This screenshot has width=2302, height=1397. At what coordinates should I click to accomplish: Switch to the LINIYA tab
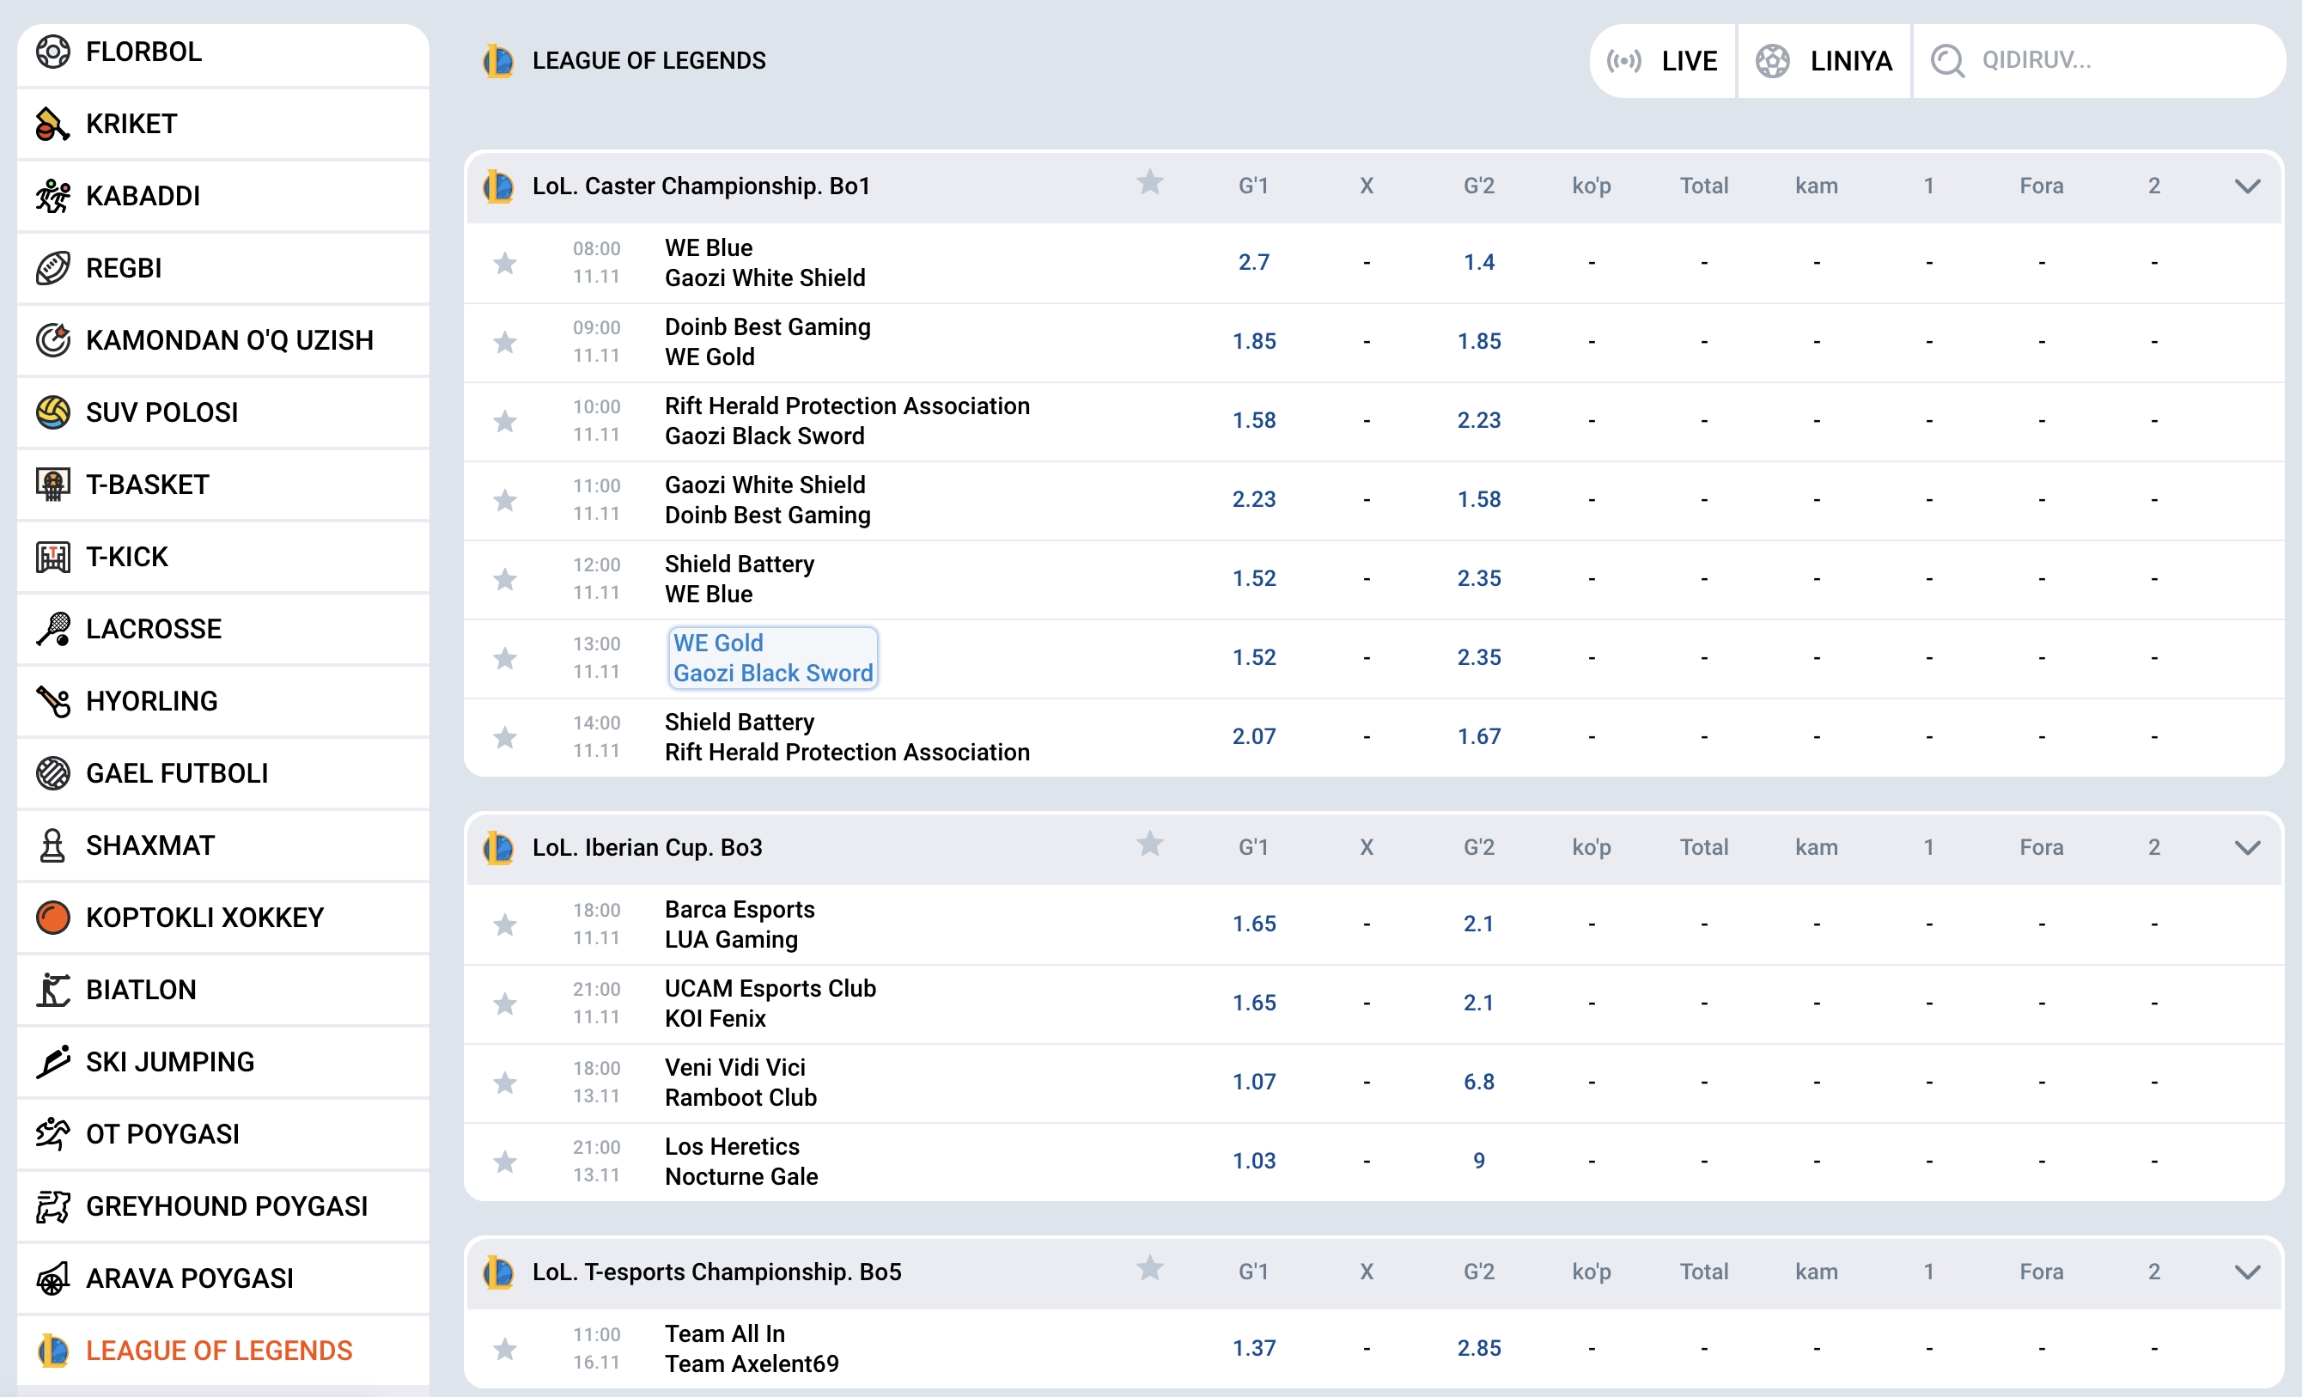1824,62
